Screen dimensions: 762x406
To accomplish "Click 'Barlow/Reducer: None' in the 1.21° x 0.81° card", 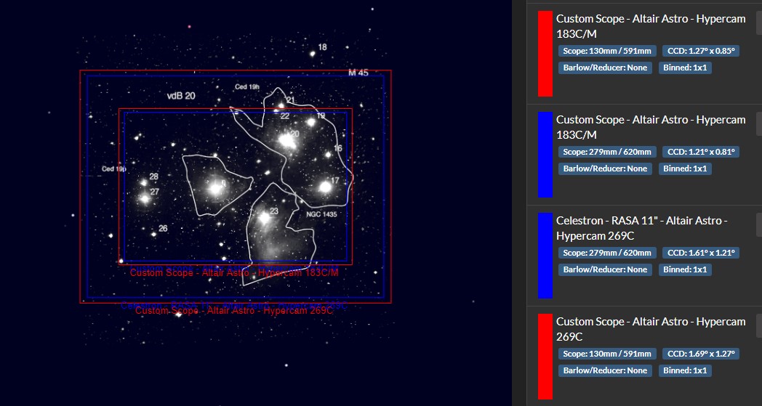I will pos(605,169).
